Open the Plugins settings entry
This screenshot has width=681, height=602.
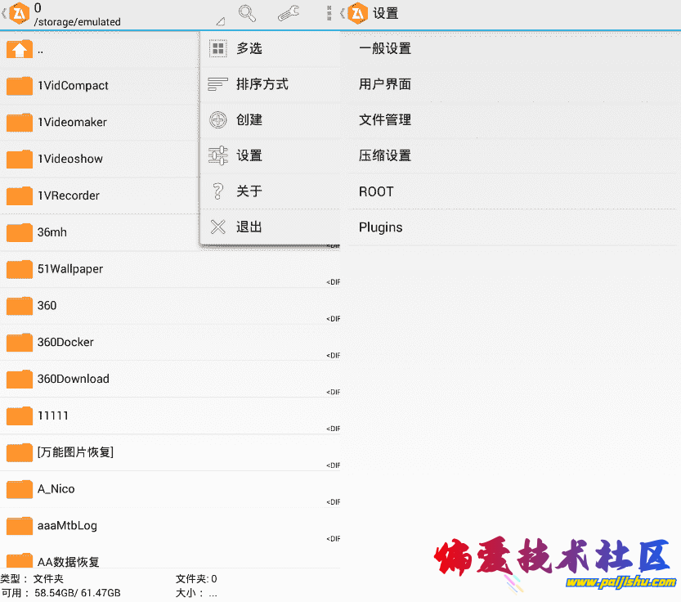pos(381,227)
